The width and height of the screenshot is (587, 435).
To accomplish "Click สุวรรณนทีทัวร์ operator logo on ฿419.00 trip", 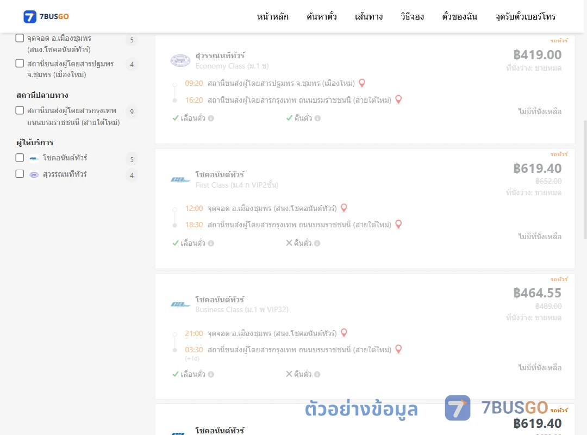I will tap(180, 60).
